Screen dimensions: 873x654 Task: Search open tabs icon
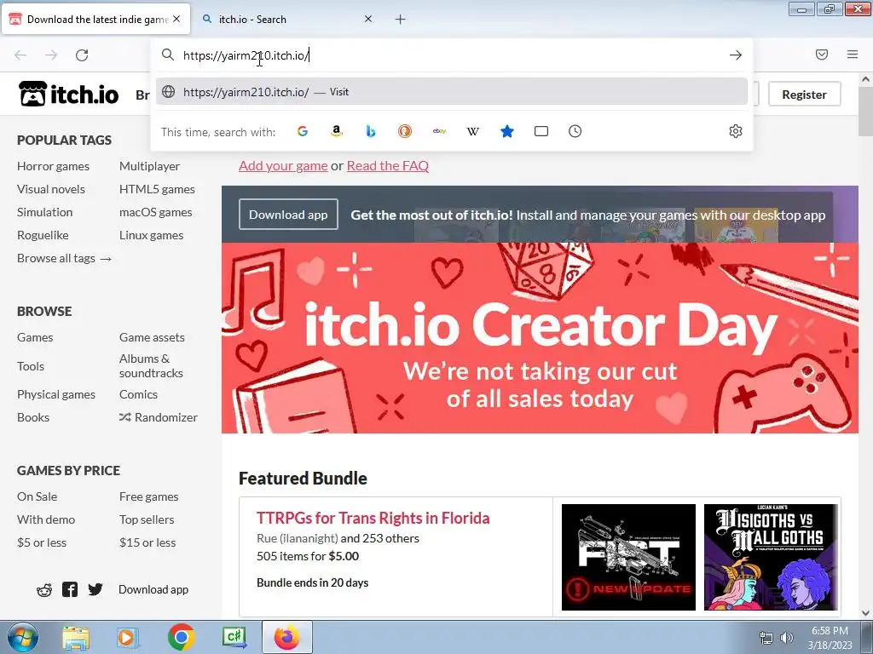click(541, 131)
